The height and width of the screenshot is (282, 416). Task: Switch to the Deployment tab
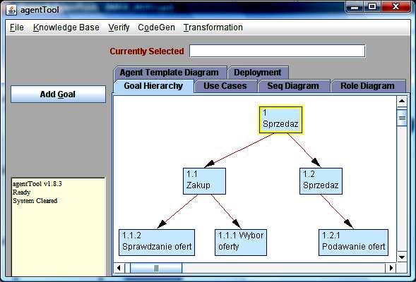pos(258,73)
